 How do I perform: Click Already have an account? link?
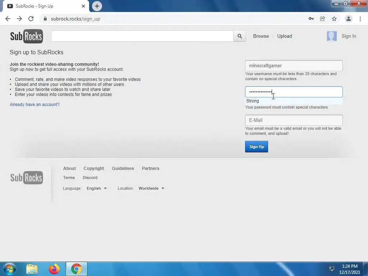(34, 105)
